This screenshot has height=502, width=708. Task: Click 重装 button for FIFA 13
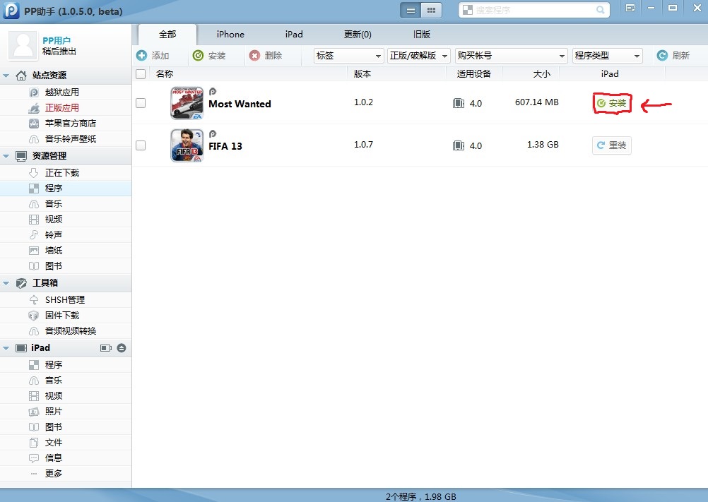(x=612, y=145)
